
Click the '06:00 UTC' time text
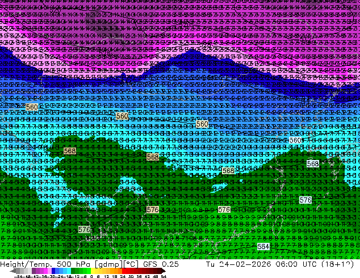pos(296,264)
